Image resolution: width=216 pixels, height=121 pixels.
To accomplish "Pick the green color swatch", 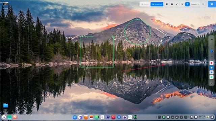I will [212, 77].
